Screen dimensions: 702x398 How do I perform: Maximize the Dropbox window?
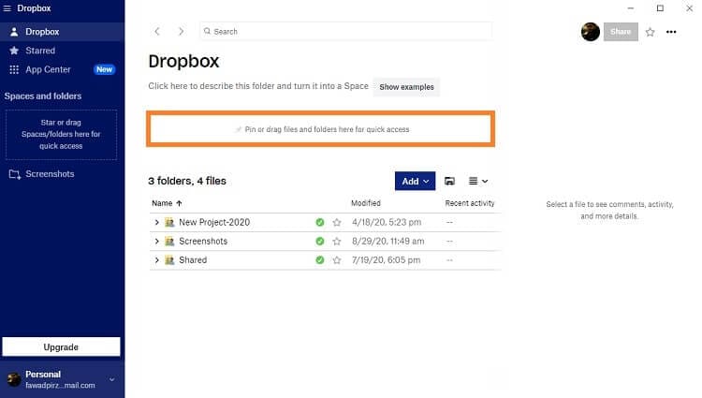click(x=660, y=8)
